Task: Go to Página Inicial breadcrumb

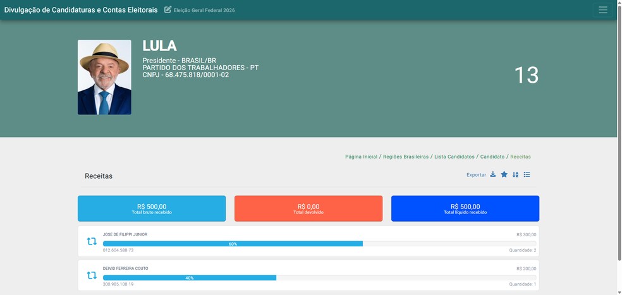Action: click(361, 157)
